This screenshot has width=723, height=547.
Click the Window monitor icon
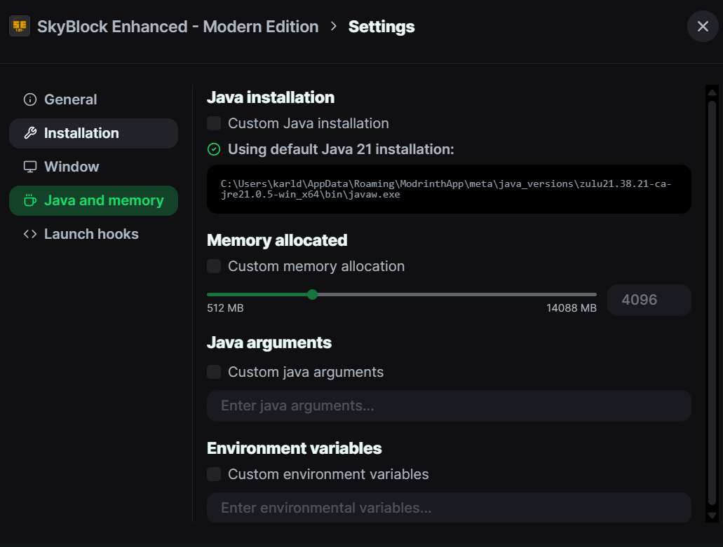click(30, 167)
